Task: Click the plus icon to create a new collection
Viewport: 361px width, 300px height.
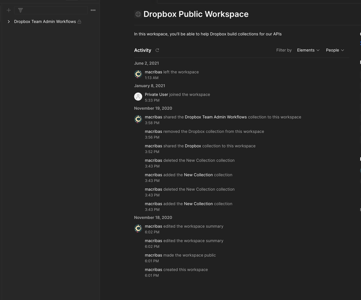Action: click(9, 10)
